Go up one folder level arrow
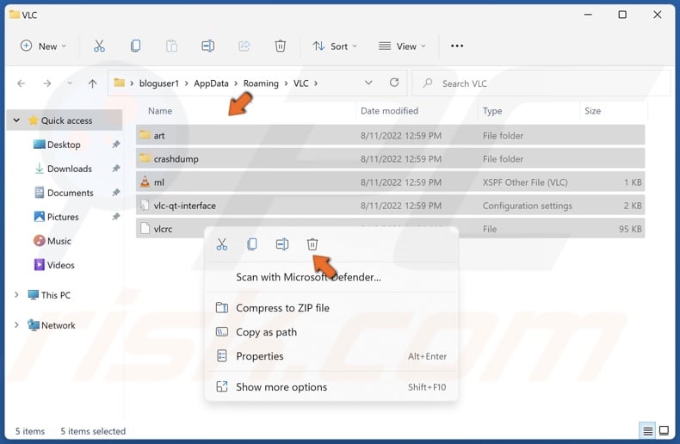Viewport: 680px width, 444px height. click(92, 83)
